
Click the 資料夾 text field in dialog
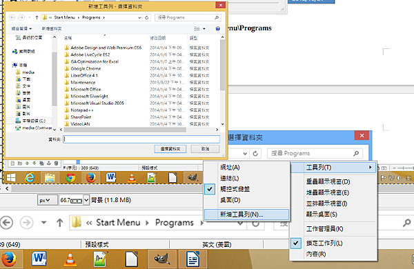pos(141,139)
